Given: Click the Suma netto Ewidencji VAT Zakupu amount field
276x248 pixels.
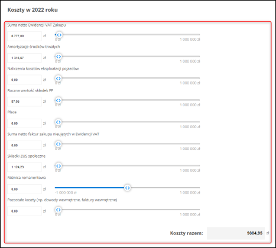Looking at the screenshot, I should pos(25,36).
